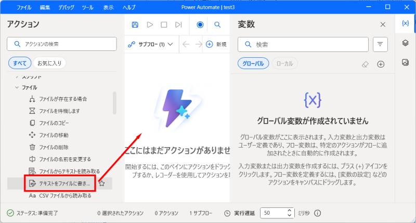Open the ヘルプ menu
The image size is (416, 223).
coord(129,7)
